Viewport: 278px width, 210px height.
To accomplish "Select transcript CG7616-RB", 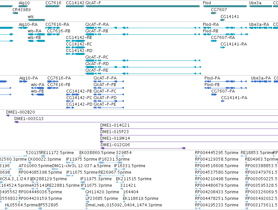I will point(59,31).
